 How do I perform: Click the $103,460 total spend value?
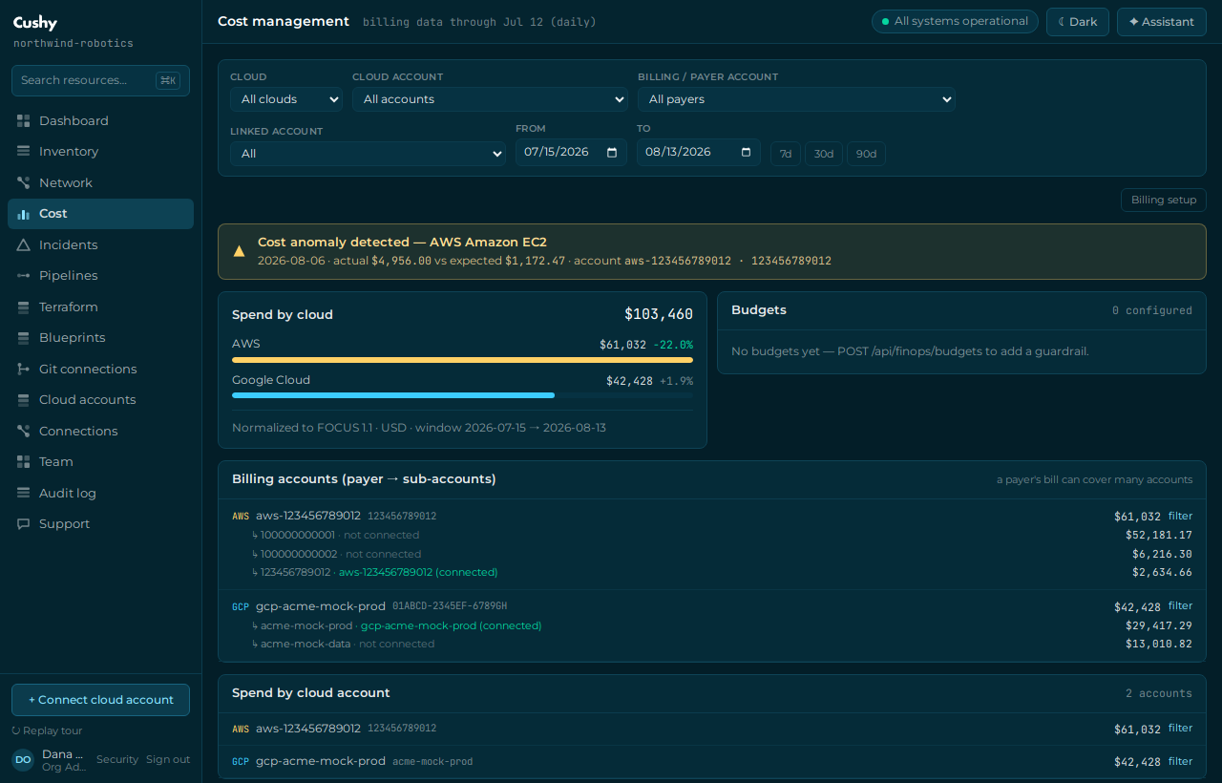659,314
